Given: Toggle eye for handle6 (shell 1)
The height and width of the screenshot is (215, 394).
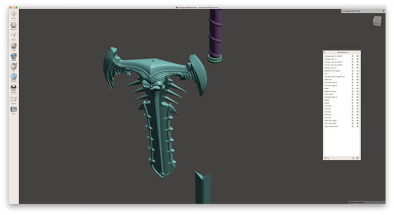Looking at the screenshot, I should coord(357,97).
